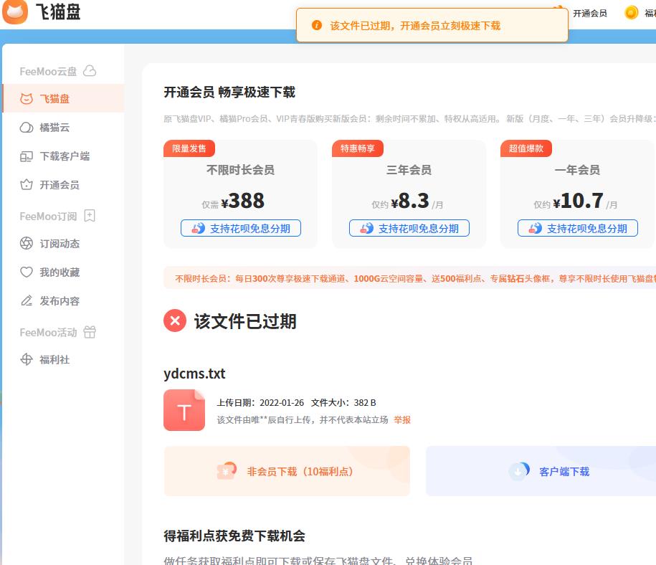Image resolution: width=656 pixels, height=565 pixels.
Task: Click the 下载客户端 sidebar icon
Action: [x=27, y=156]
